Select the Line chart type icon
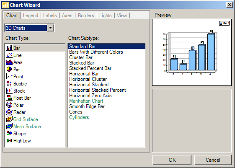235x168 pixels. tap(9, 55)
